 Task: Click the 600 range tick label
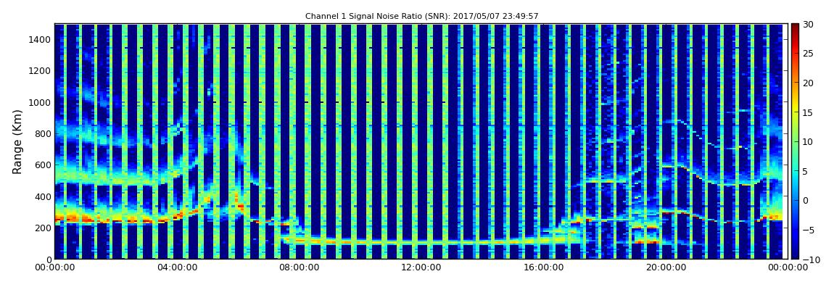point(43,165)
